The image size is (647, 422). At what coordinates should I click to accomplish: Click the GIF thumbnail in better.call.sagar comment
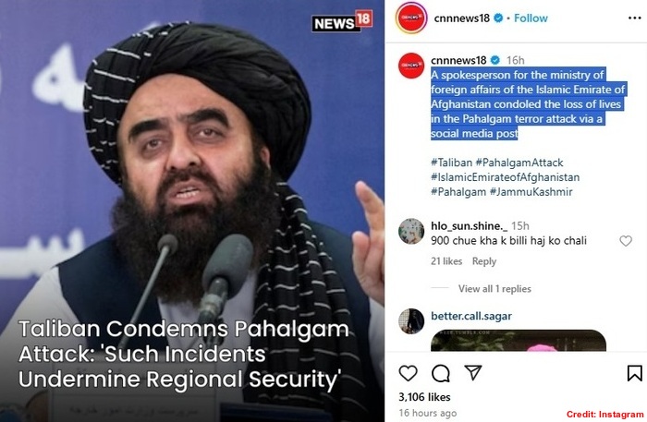[x=519, y=341]
